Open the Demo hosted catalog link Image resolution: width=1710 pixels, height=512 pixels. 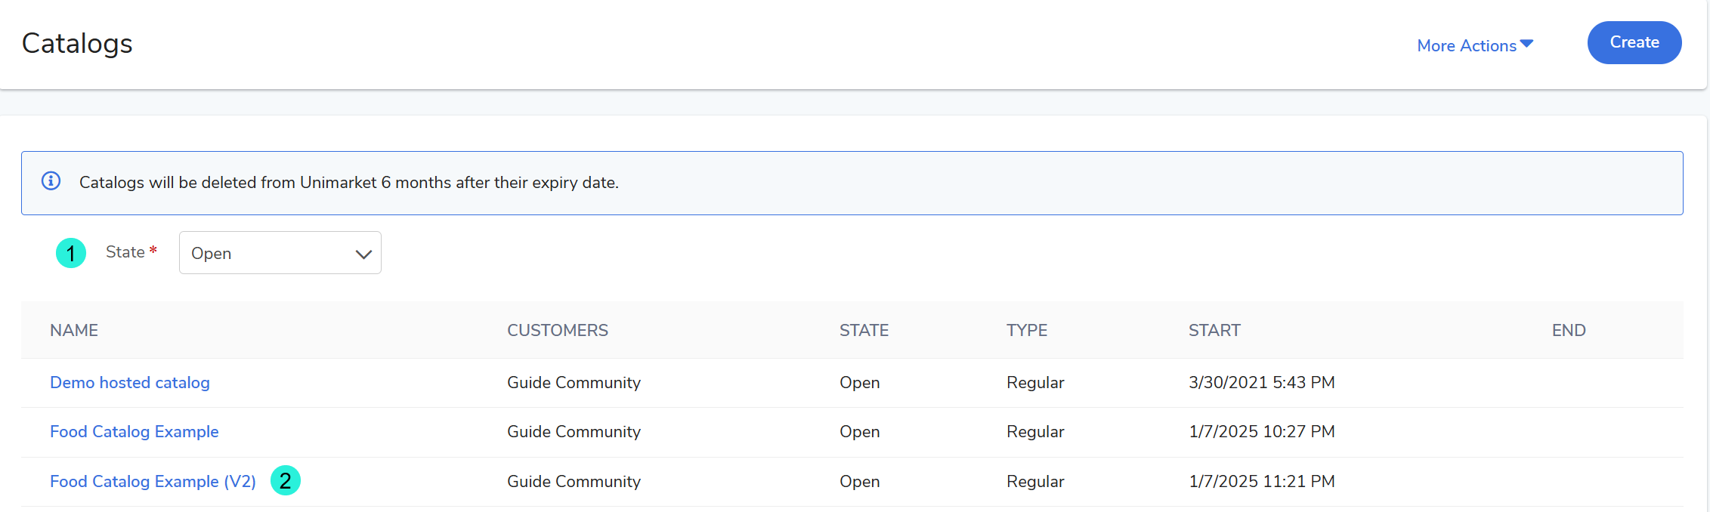click(130, 383)
